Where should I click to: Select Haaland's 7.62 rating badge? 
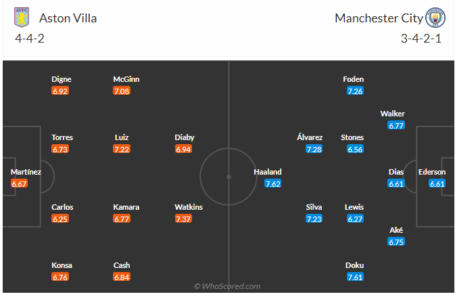click(x=272, y=183)
